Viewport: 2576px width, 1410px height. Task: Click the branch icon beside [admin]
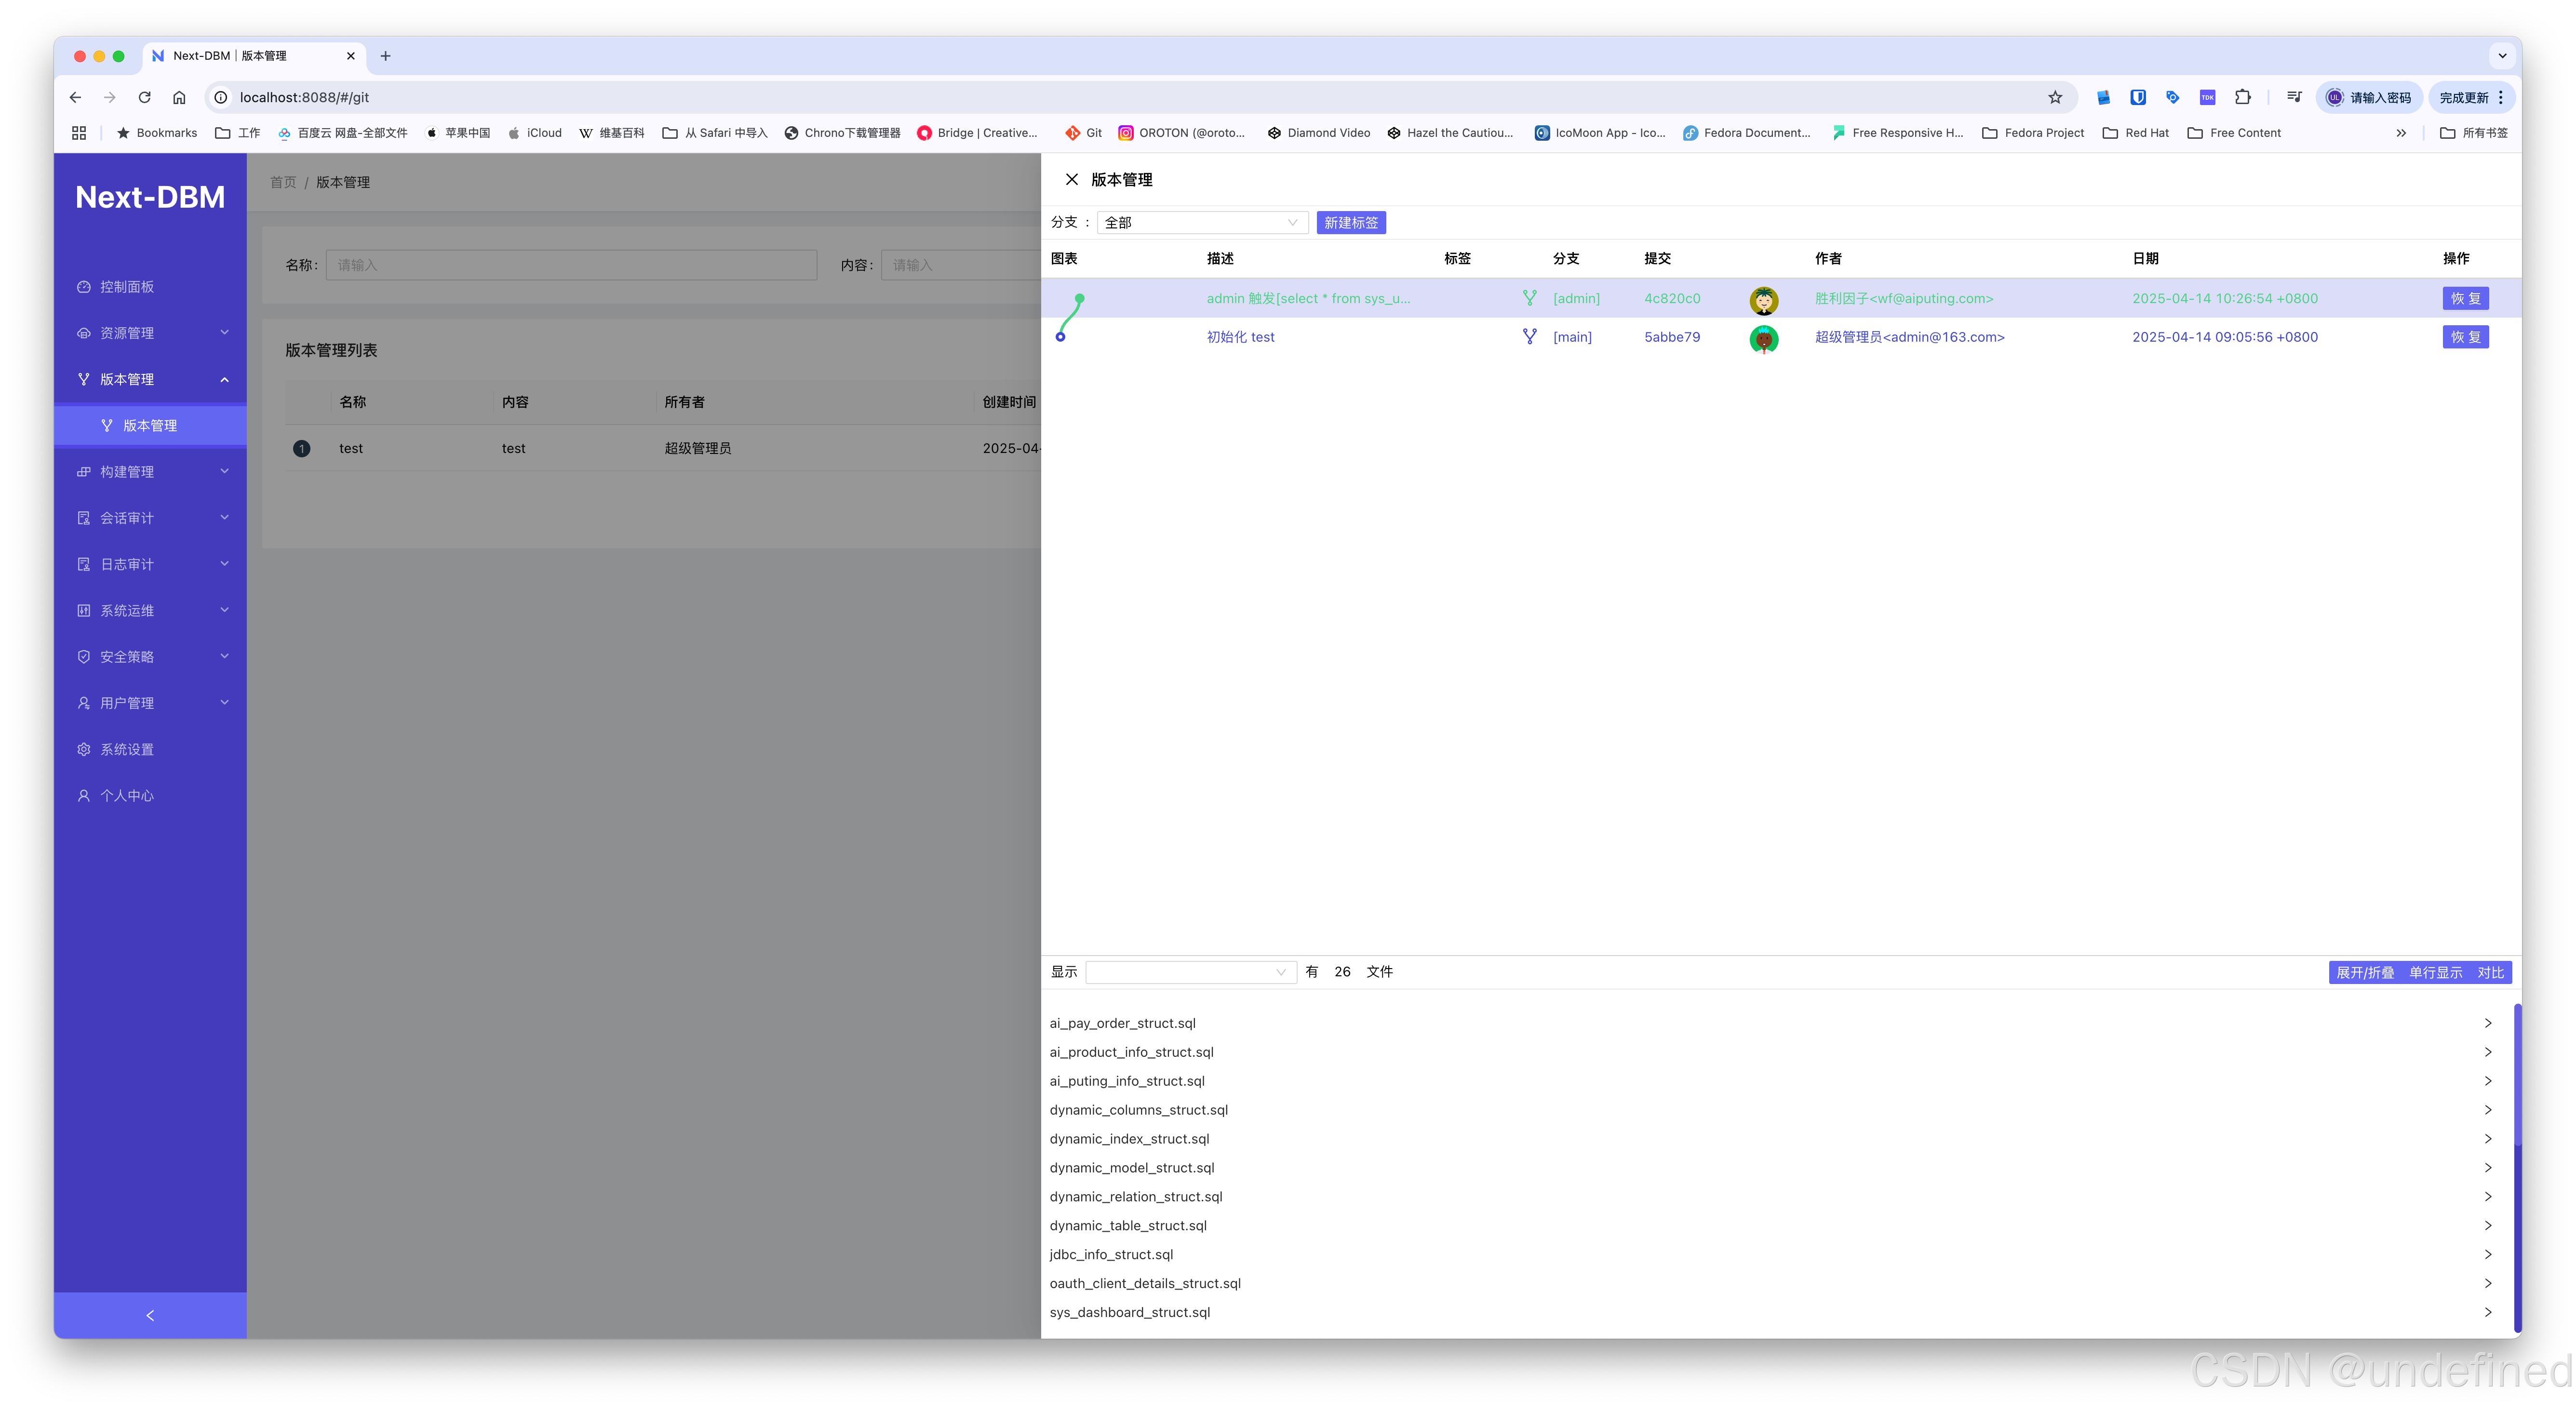coord(1529,298)
